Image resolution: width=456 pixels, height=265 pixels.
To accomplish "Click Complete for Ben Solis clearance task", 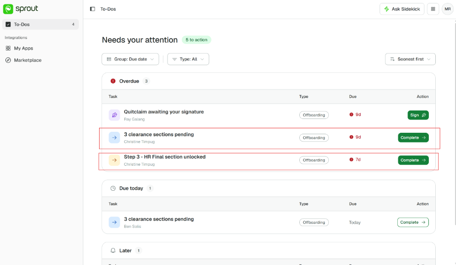I will (x=413, y=222).
